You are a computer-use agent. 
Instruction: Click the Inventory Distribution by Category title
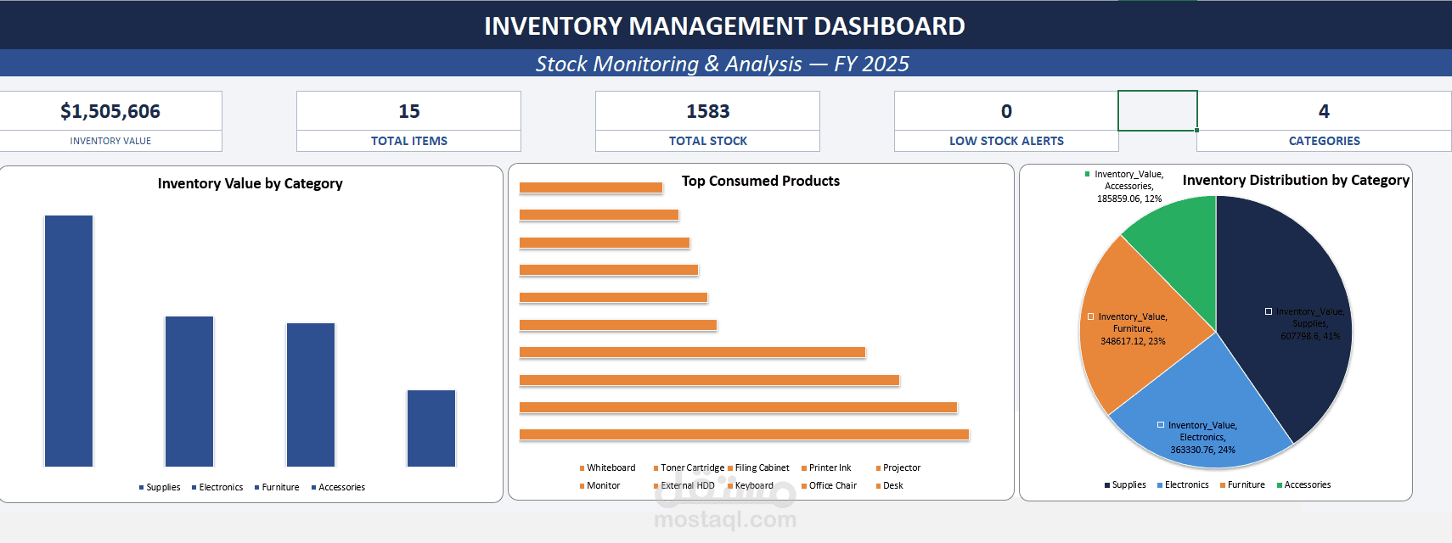tap(1296, 180)
